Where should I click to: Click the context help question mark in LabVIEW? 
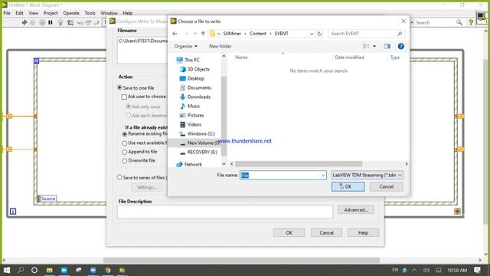coord(471,22)
